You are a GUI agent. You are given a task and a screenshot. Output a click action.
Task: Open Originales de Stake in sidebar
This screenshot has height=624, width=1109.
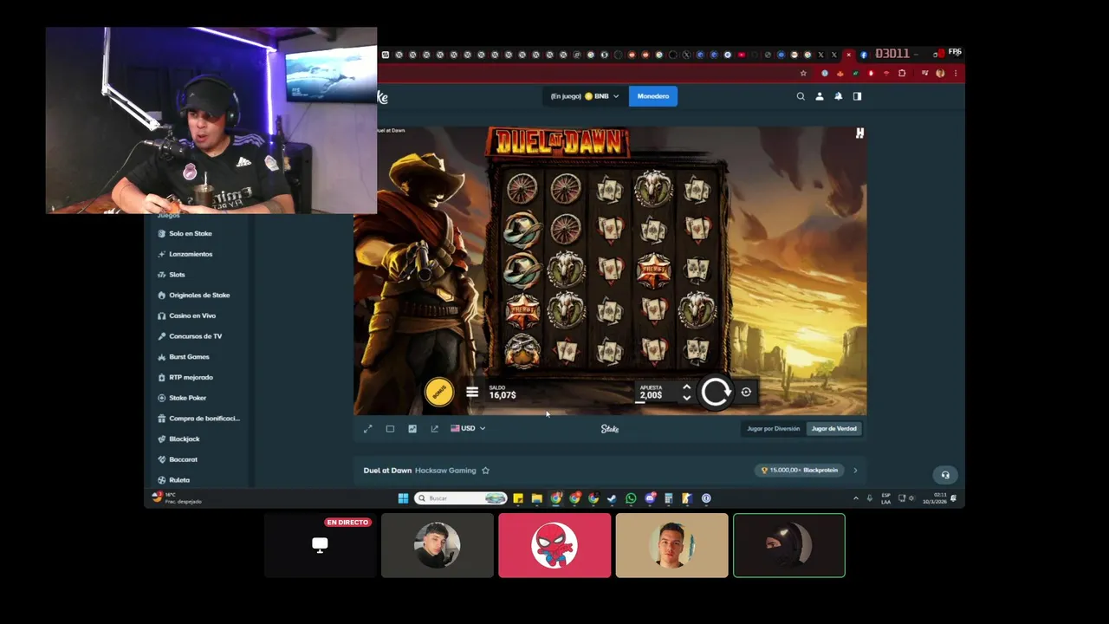point(199,296)
